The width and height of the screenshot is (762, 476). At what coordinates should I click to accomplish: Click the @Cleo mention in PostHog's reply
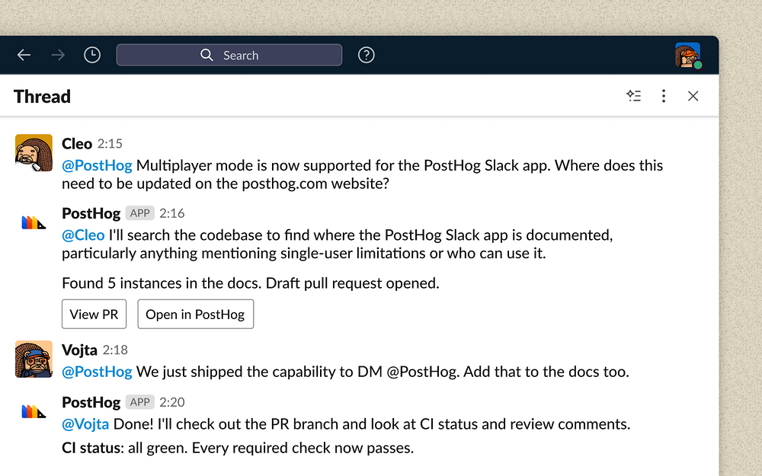(83, 235)
